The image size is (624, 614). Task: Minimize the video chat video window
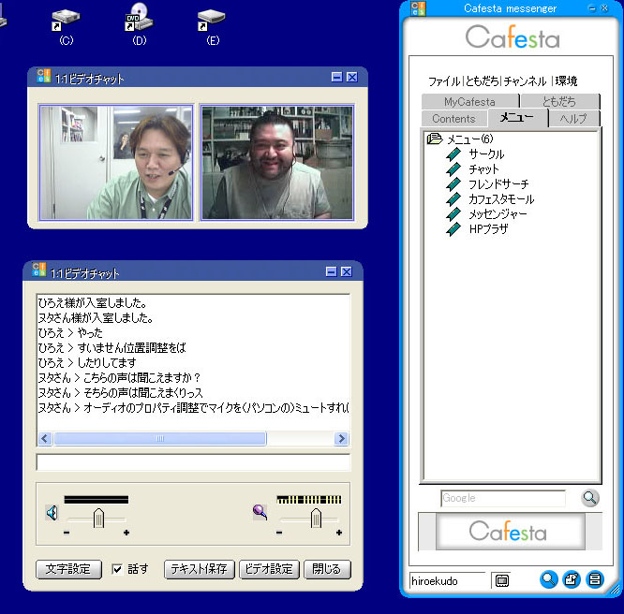[336, 77]
